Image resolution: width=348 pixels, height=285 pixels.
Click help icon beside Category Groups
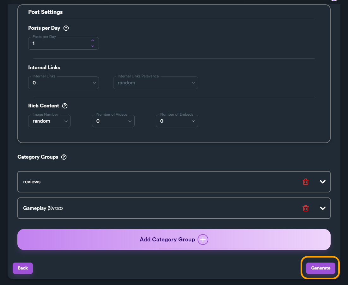click(x=64, y=157)
